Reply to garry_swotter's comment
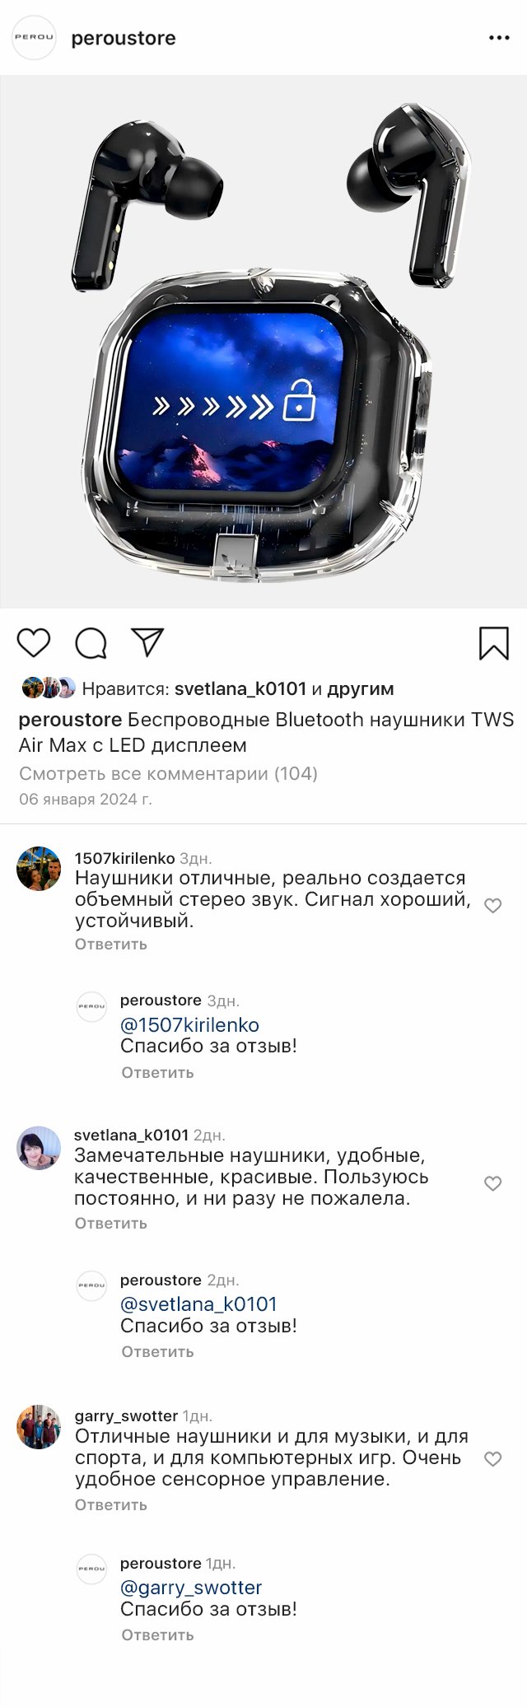Screen dimensions: 527x1707 pyautogui.click(x=111, y=1504)
